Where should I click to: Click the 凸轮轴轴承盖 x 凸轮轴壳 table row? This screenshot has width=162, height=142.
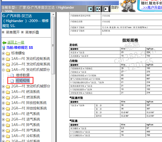[x=115, y=69]
